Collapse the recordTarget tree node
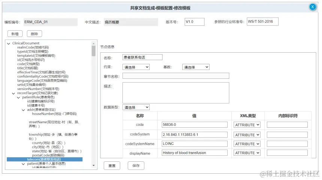322x180 pixels. pos(13,93)
